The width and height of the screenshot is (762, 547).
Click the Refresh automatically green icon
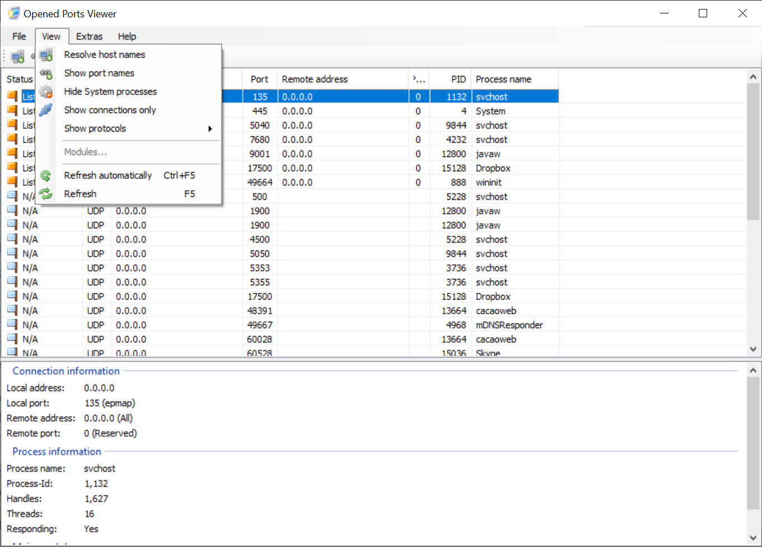pyautogui.click(x=46, y=176)
